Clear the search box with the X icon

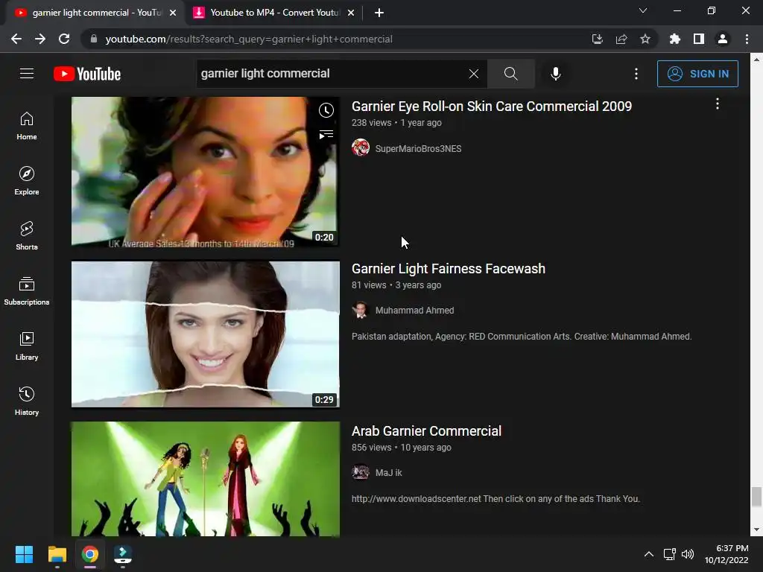pos(473,74)
